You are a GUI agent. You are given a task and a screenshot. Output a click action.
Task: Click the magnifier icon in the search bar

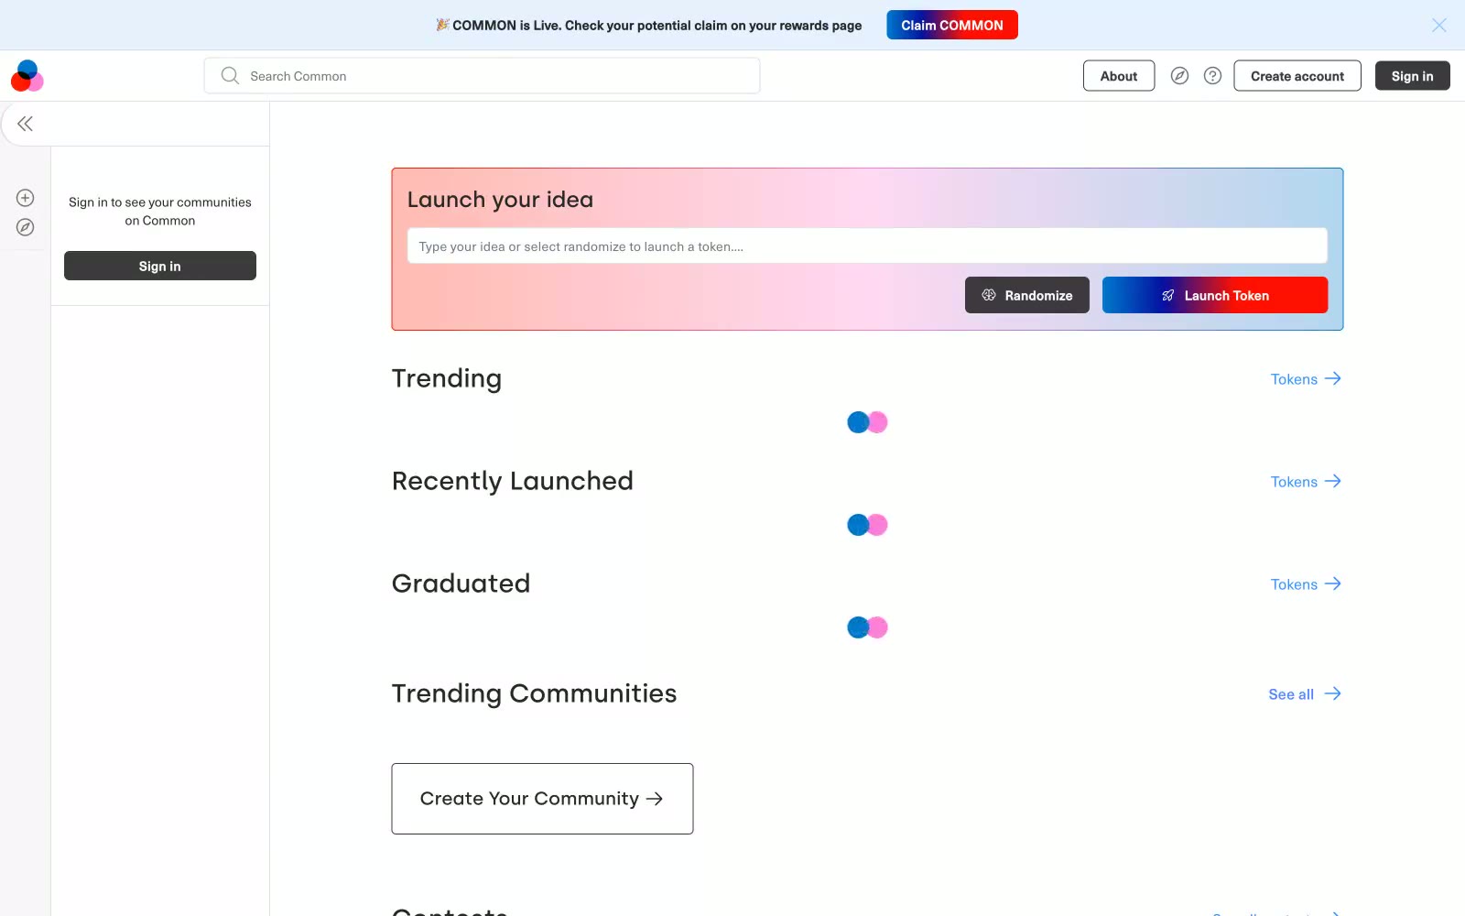(x=230, y=76)
